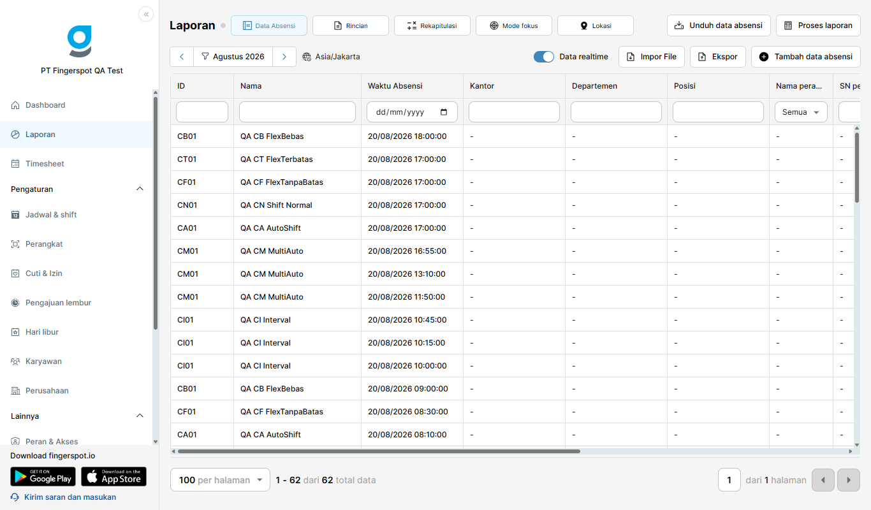Open the Lokasi tab
Viewport: 871px width, 510px height.
[596, 25]
